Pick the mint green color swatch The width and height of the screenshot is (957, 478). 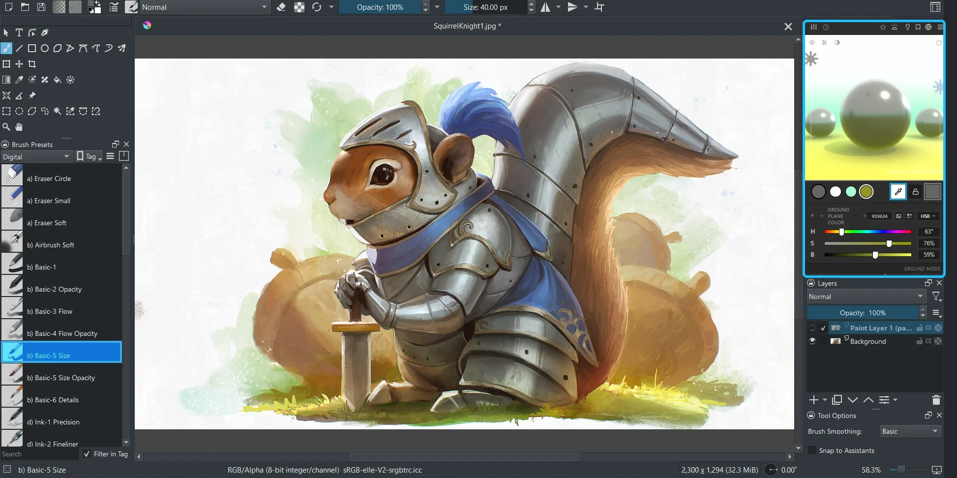pyautogui.click(x=851, y=192)
